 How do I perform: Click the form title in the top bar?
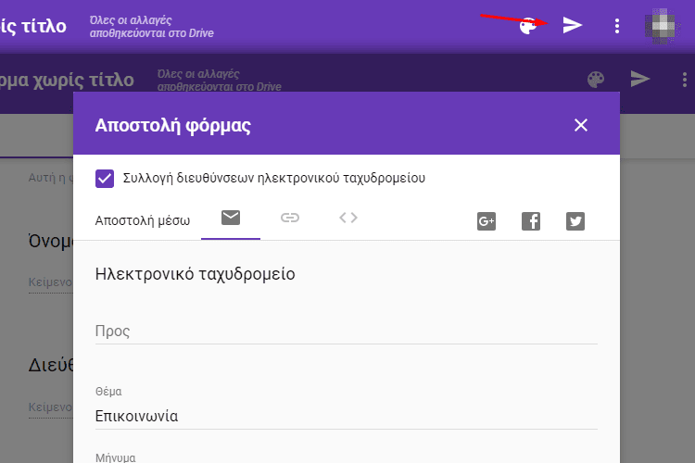click(33, 25)
